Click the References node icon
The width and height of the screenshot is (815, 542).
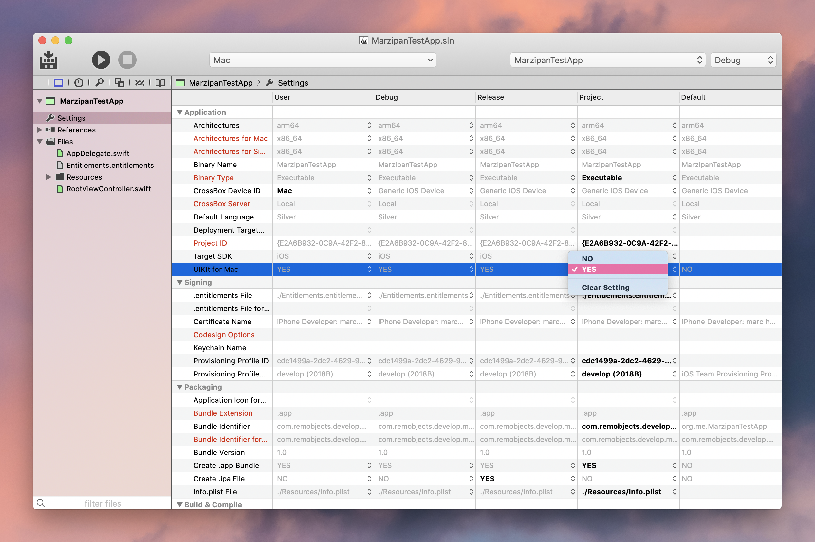[50, 130]
